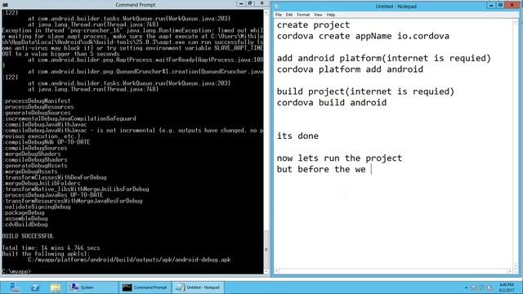Open the Help menu in Notepad

click(x=330, y=15)
